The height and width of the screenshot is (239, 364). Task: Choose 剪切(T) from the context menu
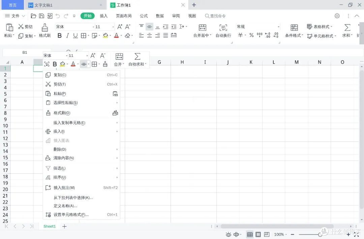click(x=82, y=84)
